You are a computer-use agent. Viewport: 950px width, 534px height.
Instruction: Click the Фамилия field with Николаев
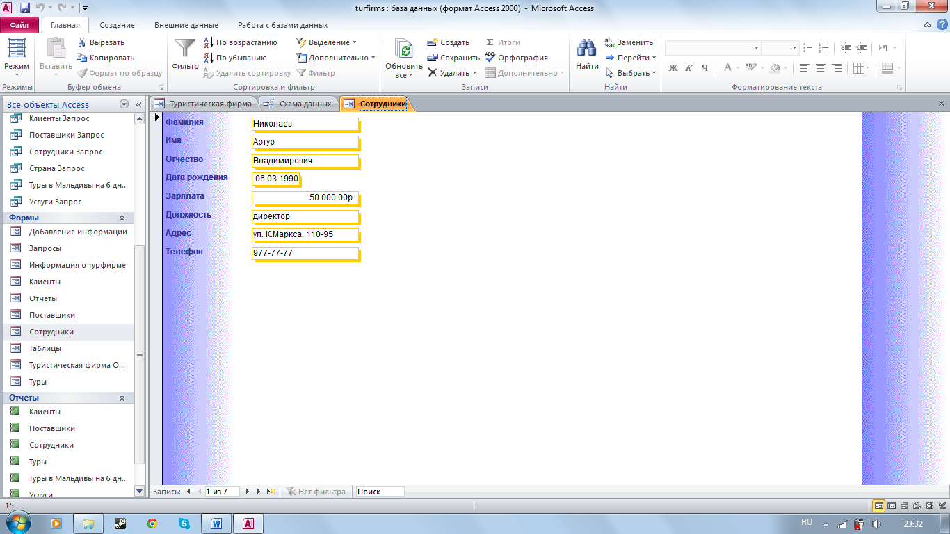305,124
